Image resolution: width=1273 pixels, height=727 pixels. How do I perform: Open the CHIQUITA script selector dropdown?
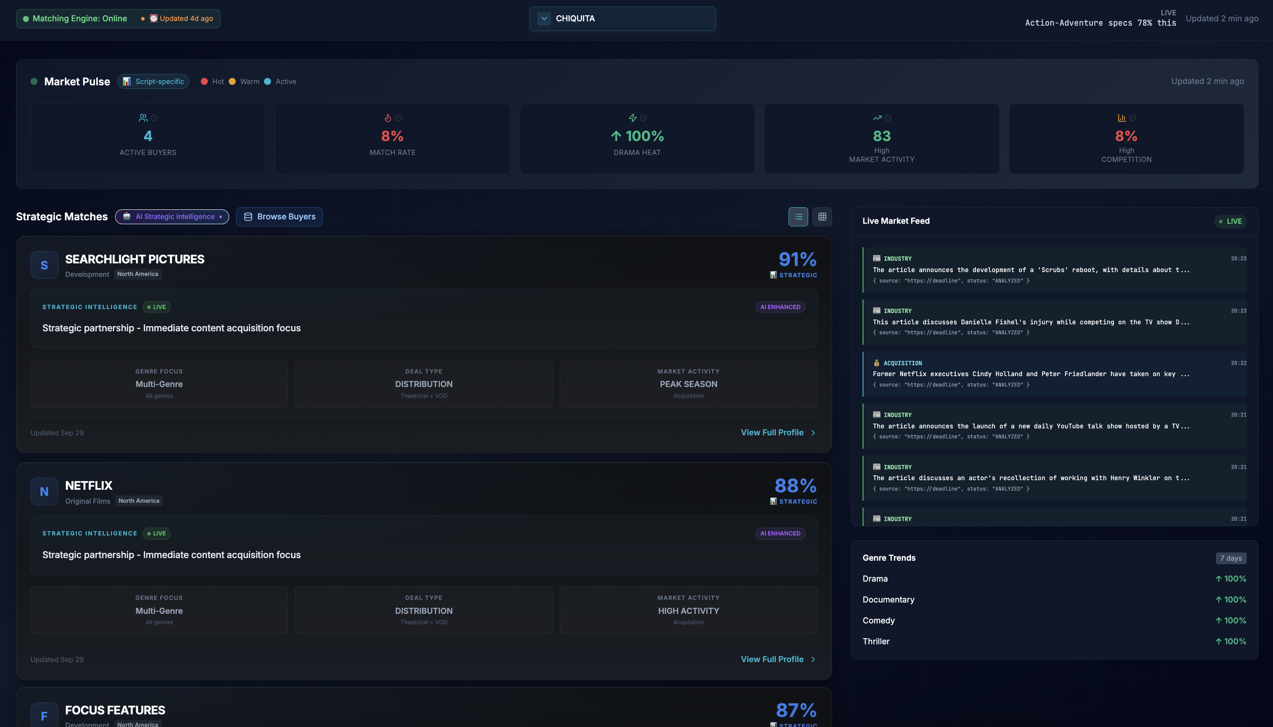click(x=622, y=18)
